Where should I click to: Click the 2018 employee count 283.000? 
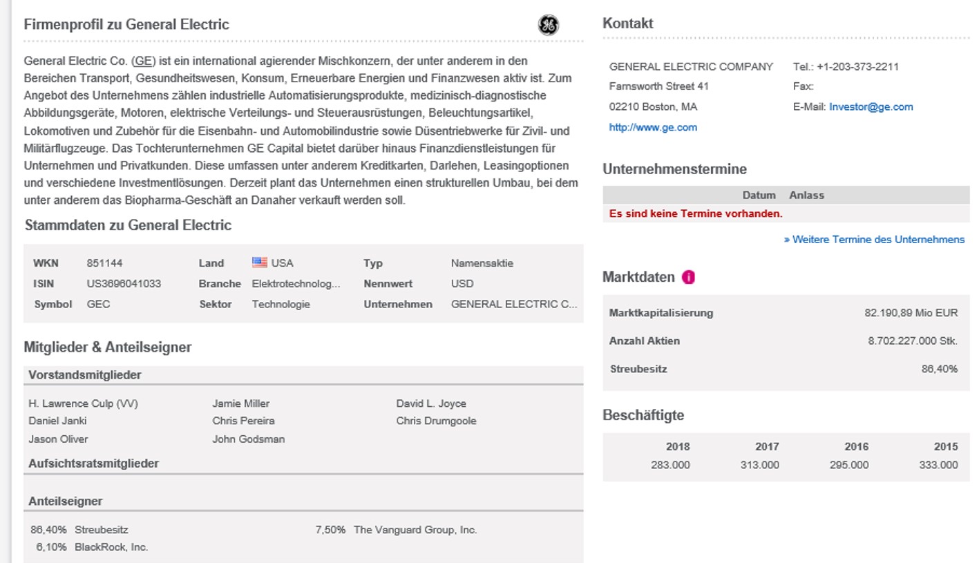[x=669, y=465]
